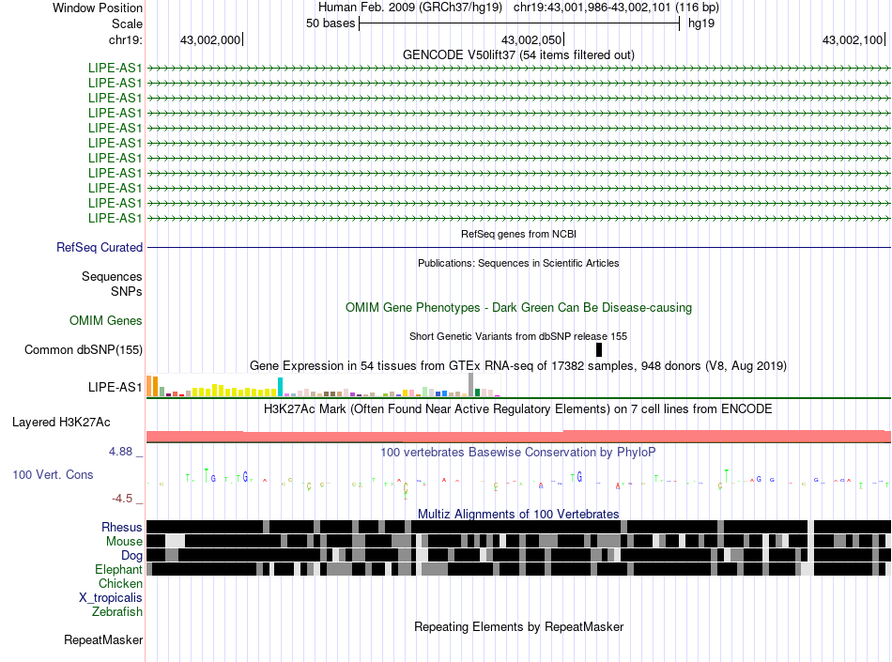
Task: Open the OMIM Gene Phenotypes track title
Action: 518,308
